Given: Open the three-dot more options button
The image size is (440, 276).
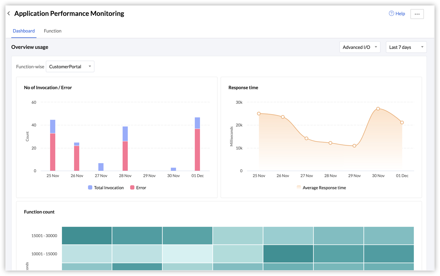Looking at the screenshot, I should (417, 14).
